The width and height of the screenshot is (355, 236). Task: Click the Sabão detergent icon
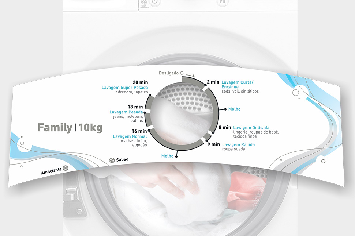coord(112,160)
